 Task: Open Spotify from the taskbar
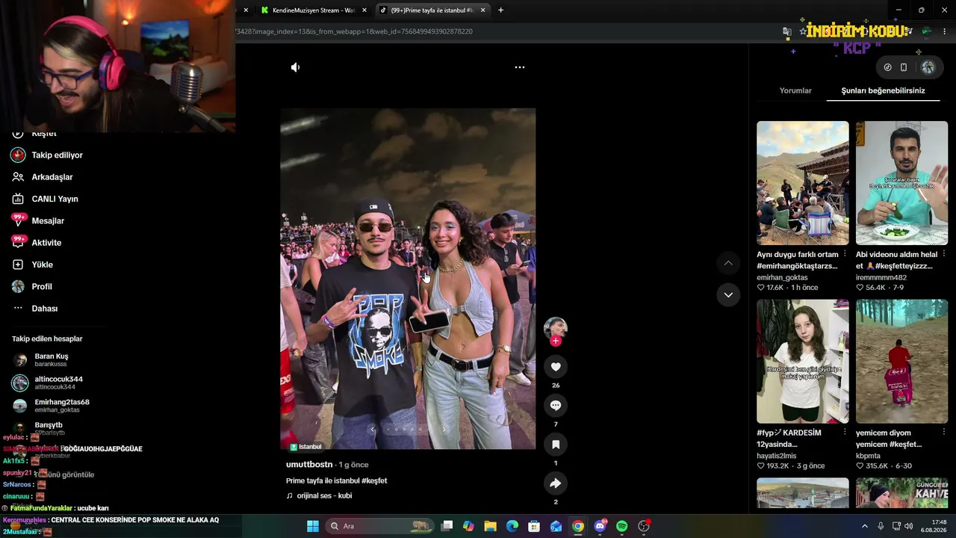point(622,526)
